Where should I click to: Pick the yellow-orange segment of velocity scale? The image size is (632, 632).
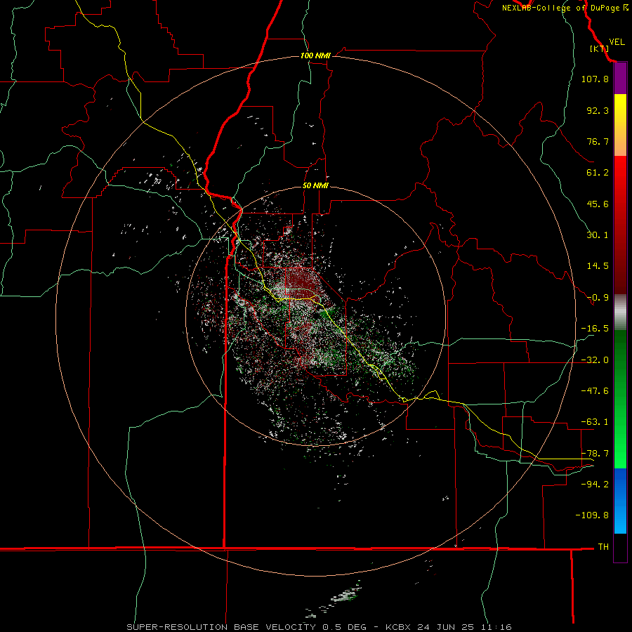[x=620, y=125]
